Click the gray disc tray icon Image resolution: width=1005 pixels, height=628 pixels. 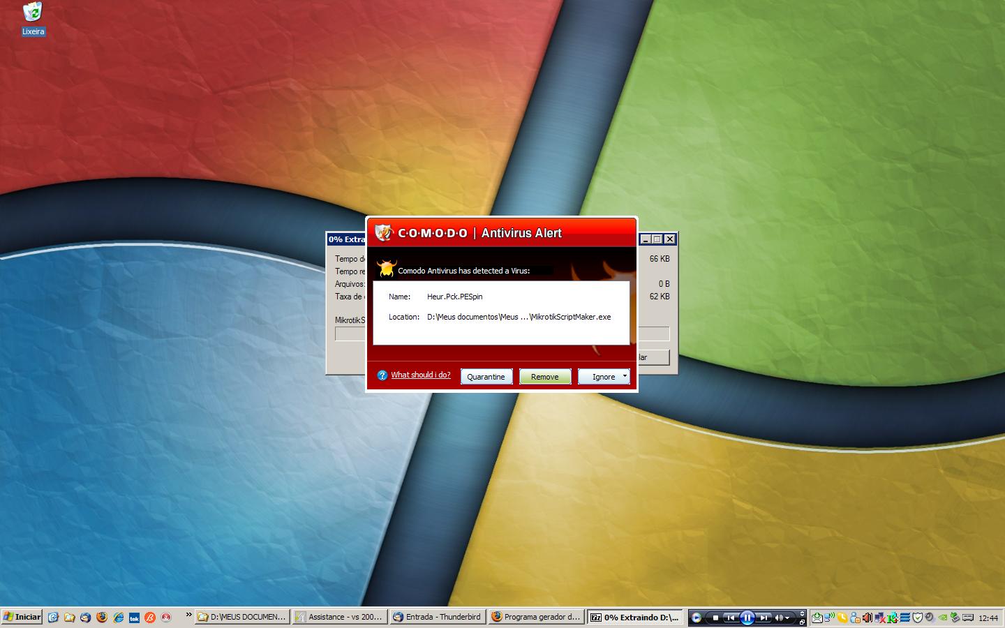(x=930, y=617)
